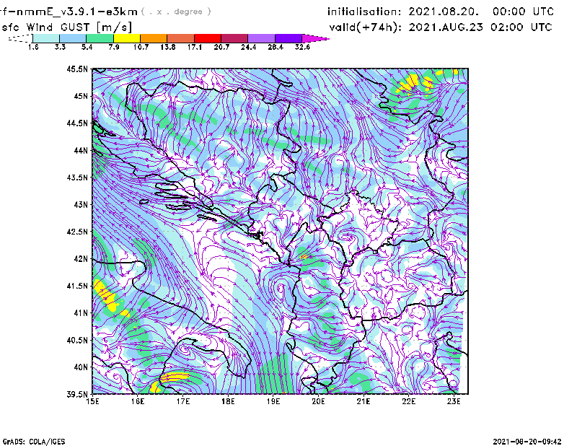Image resolution: width=577 pixels, height=446 pixels.
Task: Click the 42.5N latitude label
Action: coord(77,232)
